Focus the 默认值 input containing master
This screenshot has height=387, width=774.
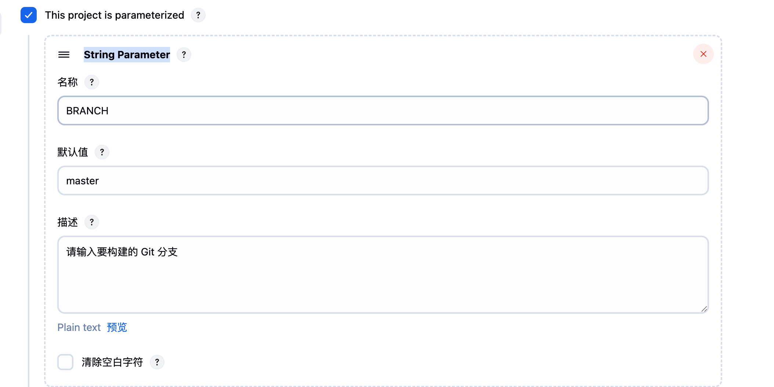[383, 181]
